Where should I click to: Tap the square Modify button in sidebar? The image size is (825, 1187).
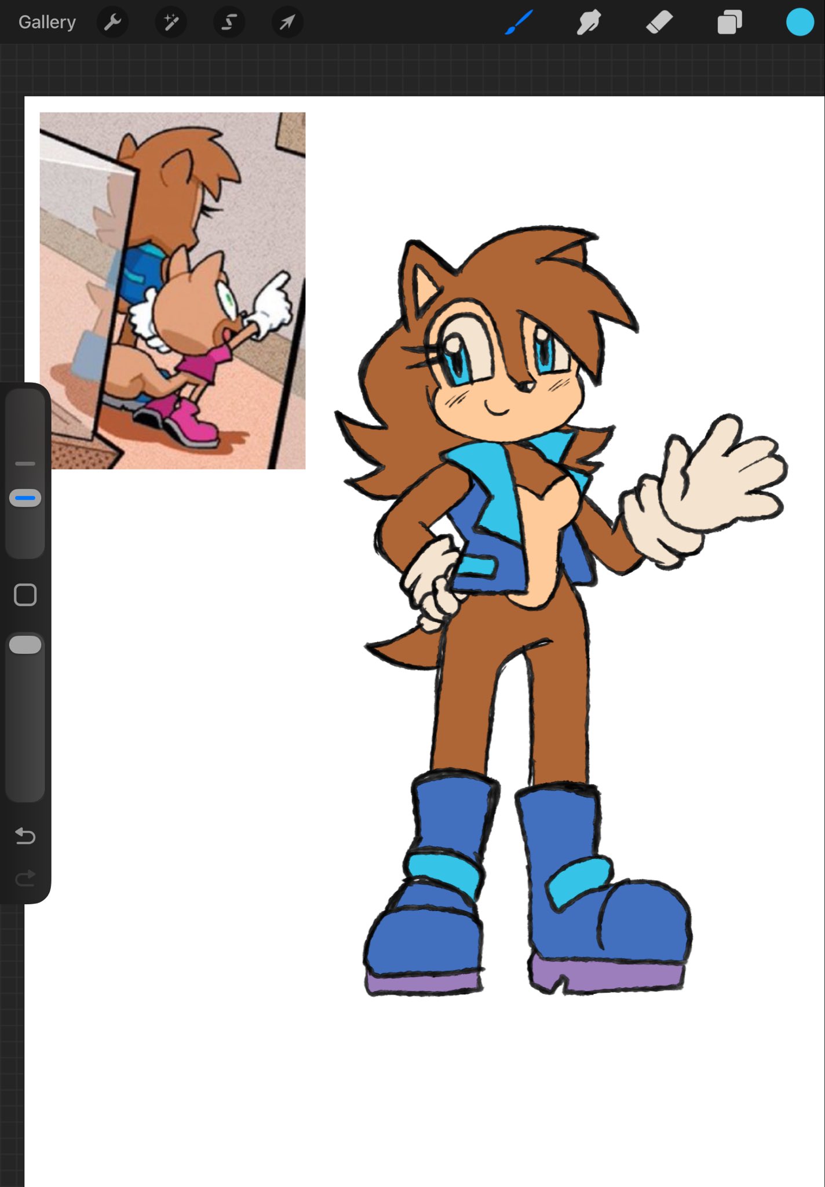click(25, 595)
